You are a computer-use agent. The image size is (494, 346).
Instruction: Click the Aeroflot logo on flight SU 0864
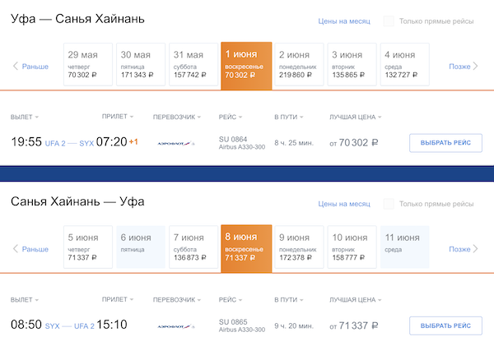175,142
